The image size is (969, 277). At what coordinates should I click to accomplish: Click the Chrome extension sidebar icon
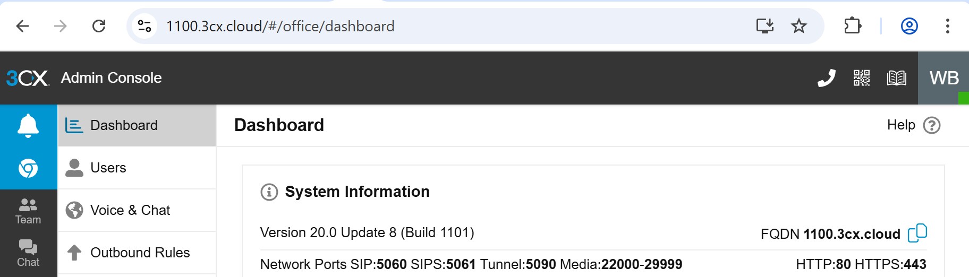pyautogui.click(x=28, y=168)
